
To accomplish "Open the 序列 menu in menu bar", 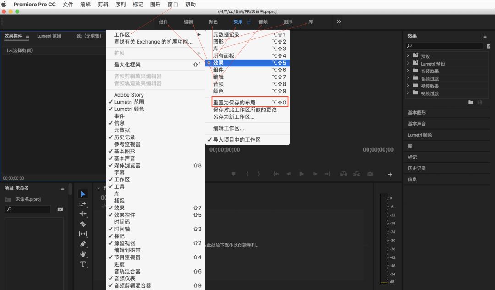I will [x=120, y=5].
